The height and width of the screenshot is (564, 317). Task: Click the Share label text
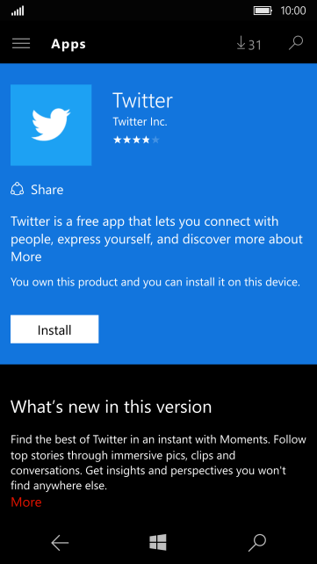click(x=47, y=190)
